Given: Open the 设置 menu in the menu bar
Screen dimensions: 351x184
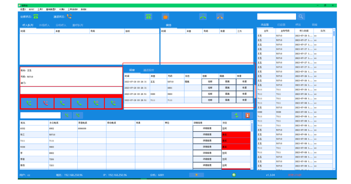Looking at the screenshot, I should click(22, 9).
